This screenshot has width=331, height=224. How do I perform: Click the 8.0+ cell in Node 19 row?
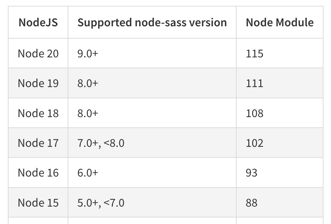[152, 83]
